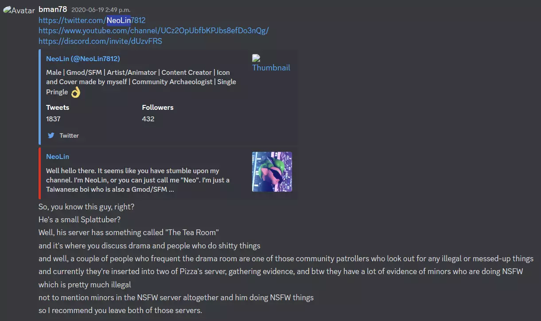Click bman78's avatar image
This screenshot has width=541, height=321.
19,10
